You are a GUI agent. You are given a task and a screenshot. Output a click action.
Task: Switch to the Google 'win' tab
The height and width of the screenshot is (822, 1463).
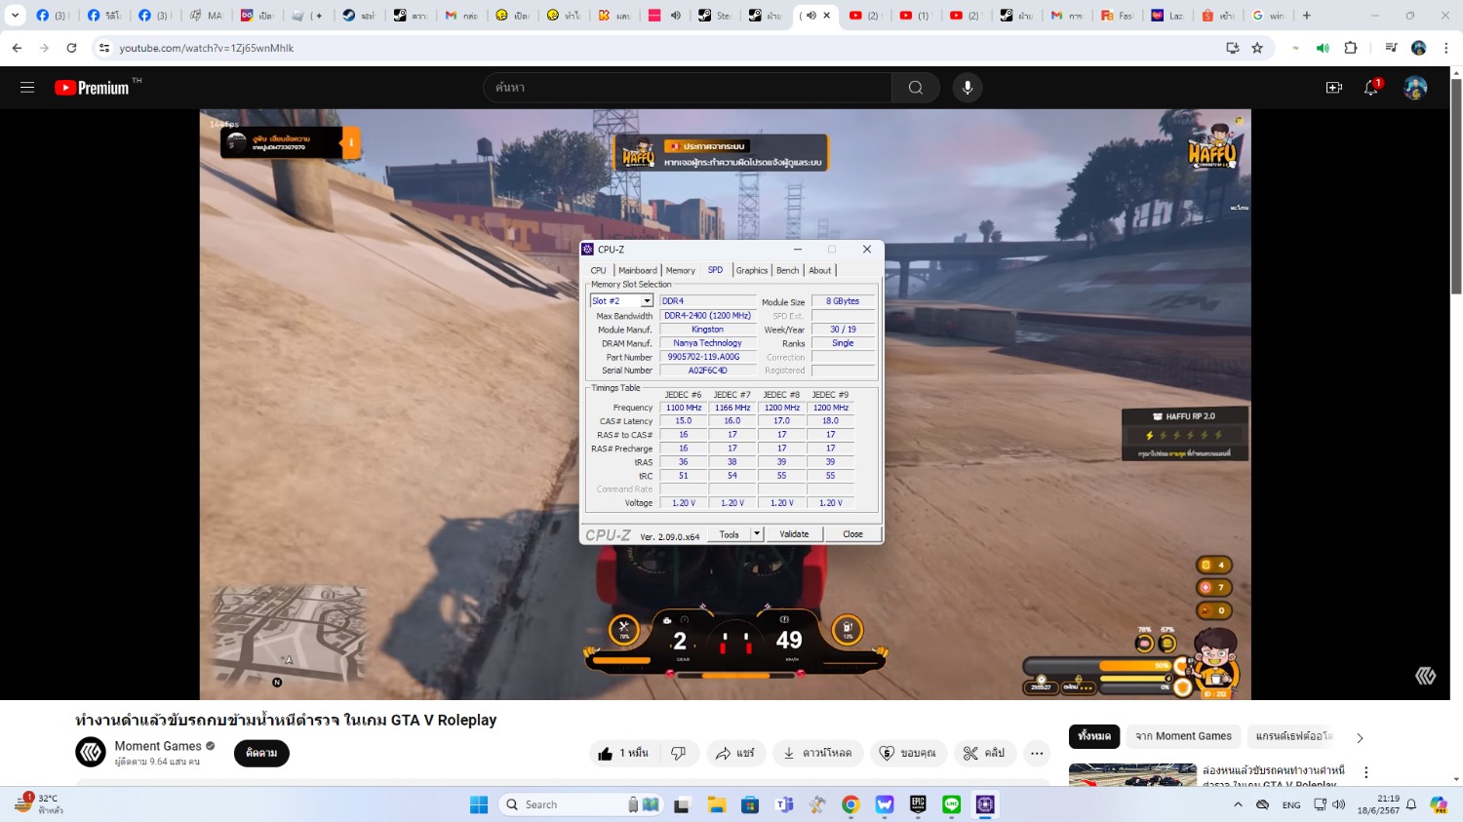[1269, 16]
